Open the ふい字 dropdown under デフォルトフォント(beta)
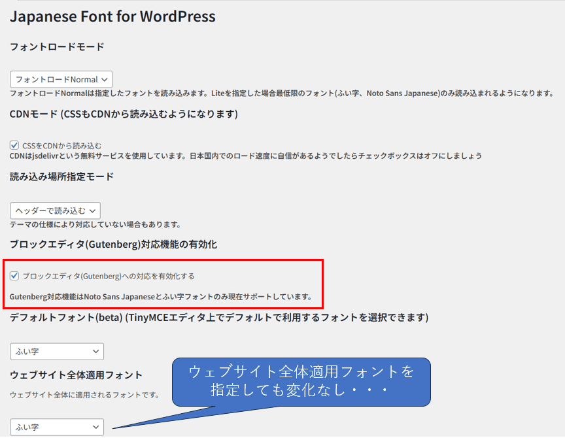Viewport: 565px width, 438px height. [57, 351]
